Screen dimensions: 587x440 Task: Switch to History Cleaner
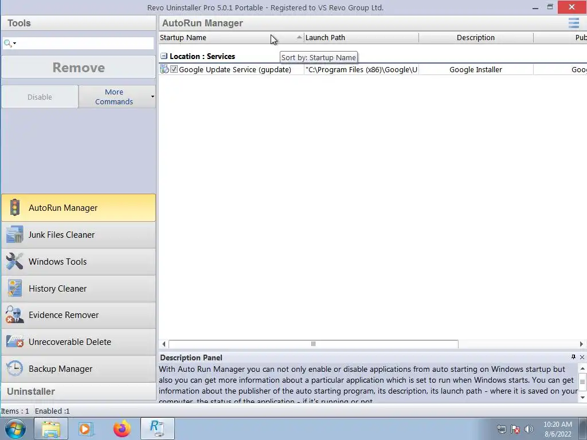[x=79, y=288]
